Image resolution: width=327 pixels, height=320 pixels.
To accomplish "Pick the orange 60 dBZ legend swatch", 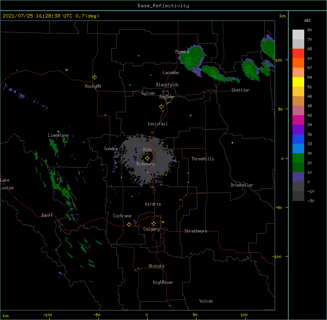I will tap(298, 63).
